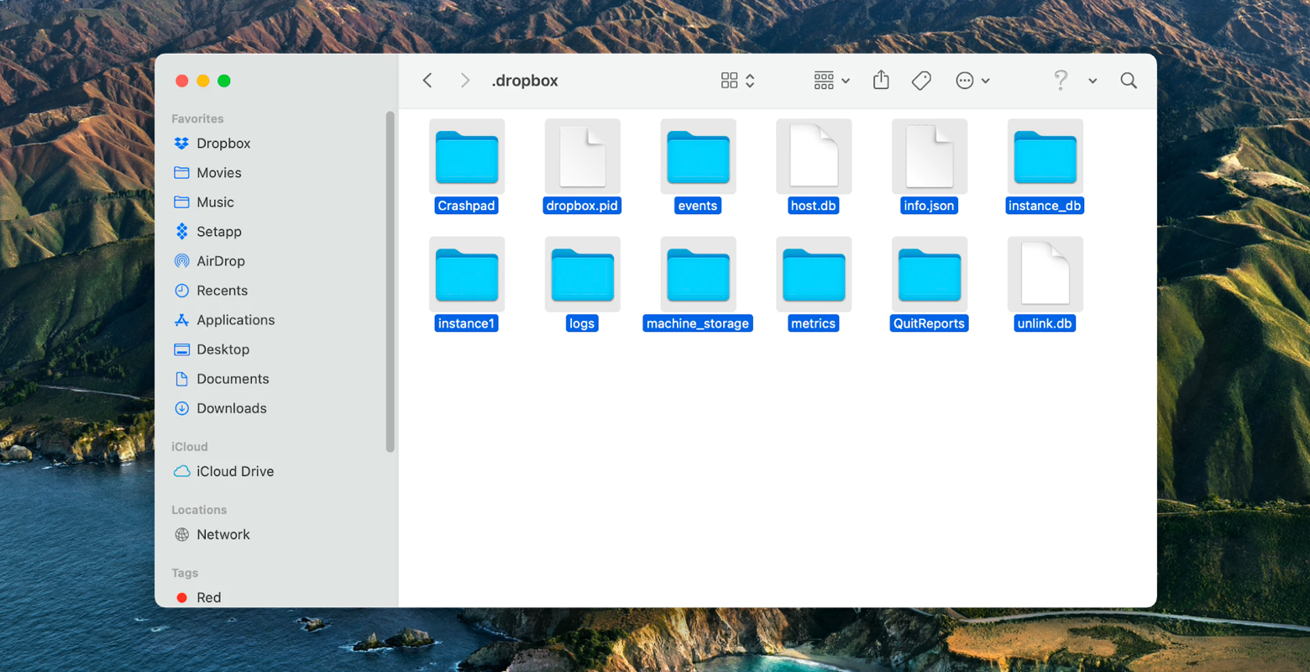The width and height of the screenshot is (1310, 672).
Task: Select the dropbox.pid file icon
Action: tap(583, 157)
